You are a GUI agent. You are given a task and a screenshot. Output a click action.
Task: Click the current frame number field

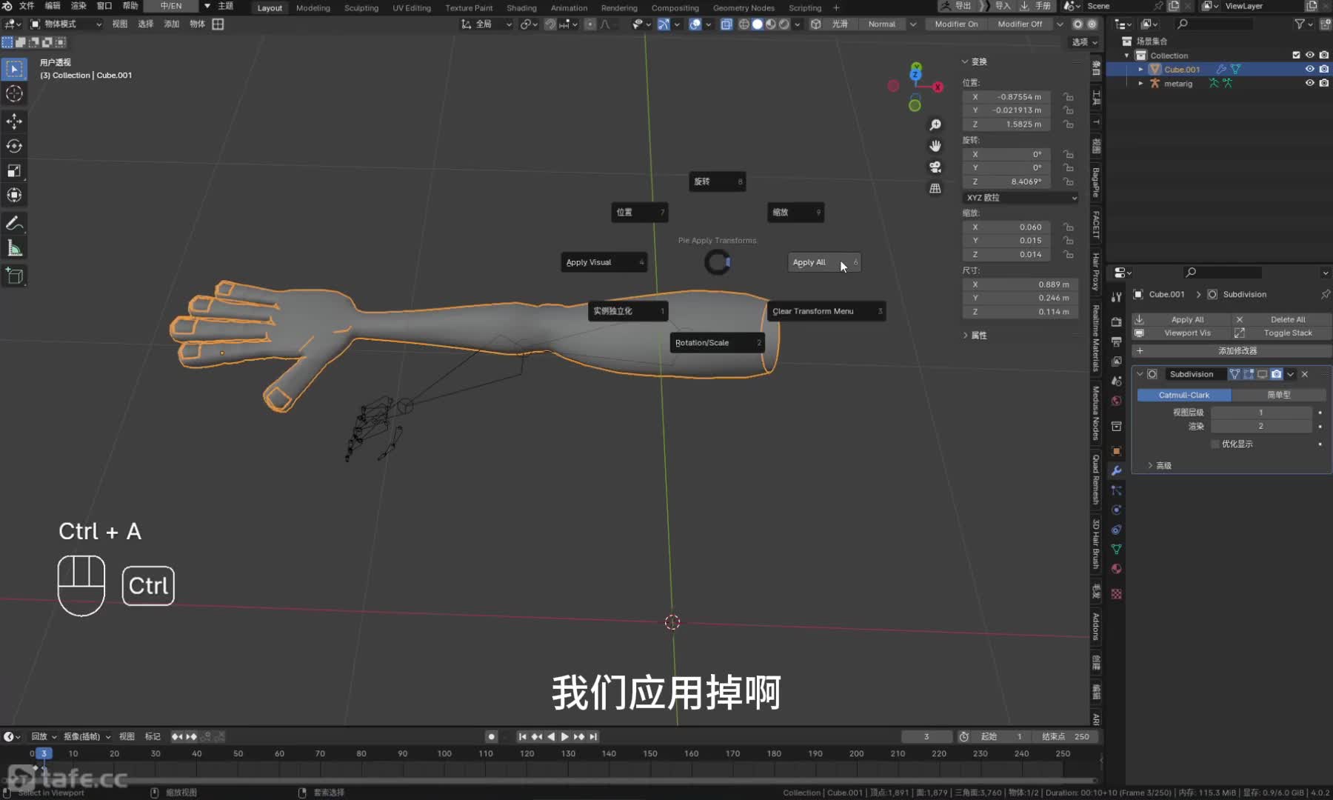click(926, 736)
